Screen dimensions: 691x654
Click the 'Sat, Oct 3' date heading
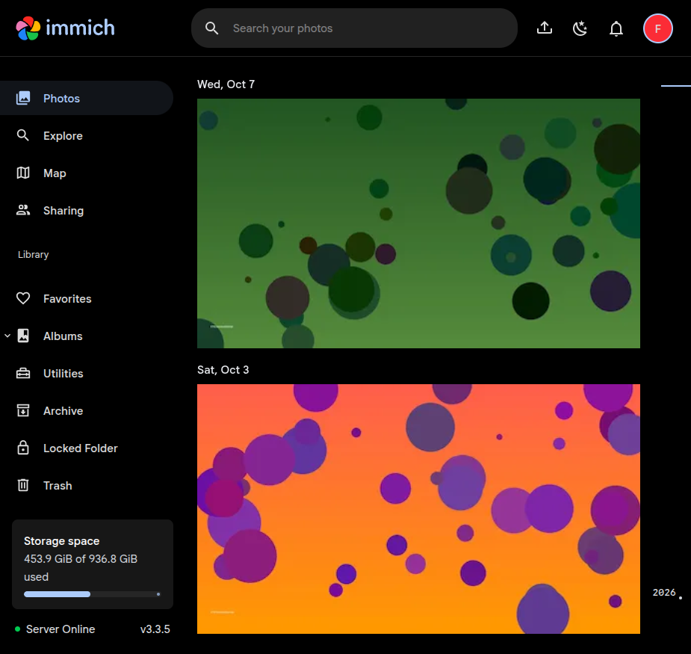click(223, 369)
